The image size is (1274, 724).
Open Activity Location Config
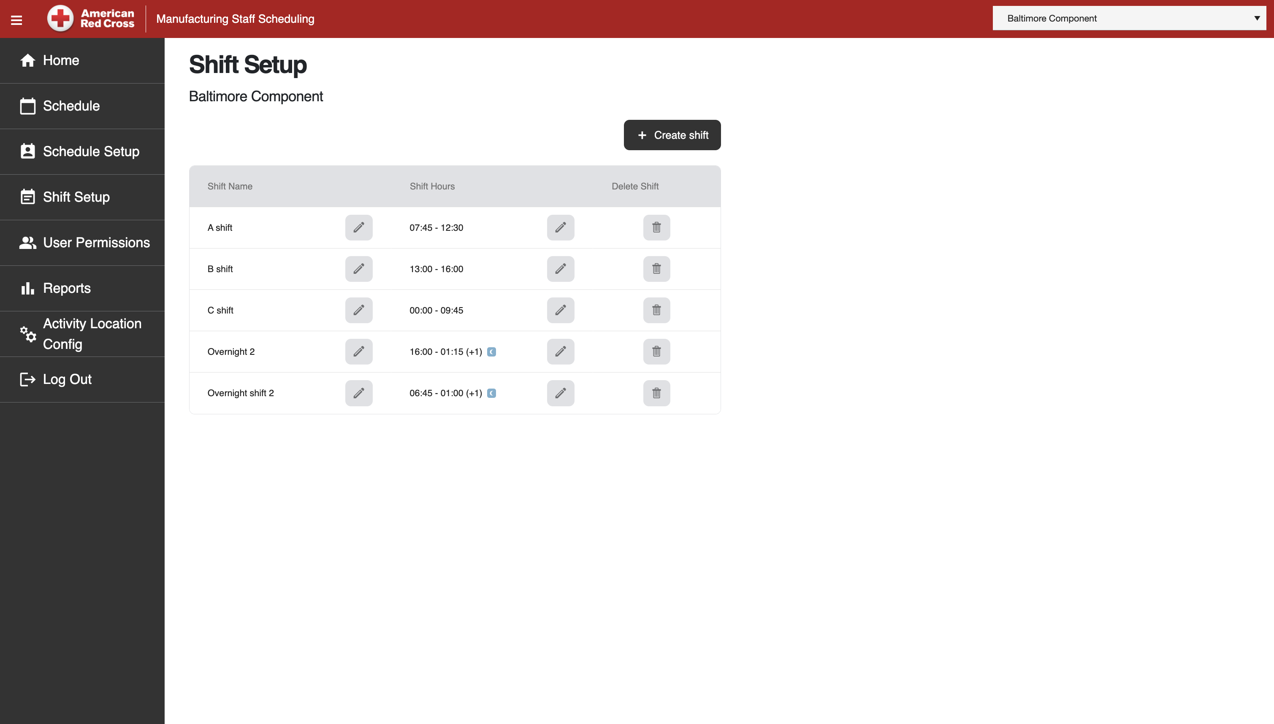[x=82, y=334]
